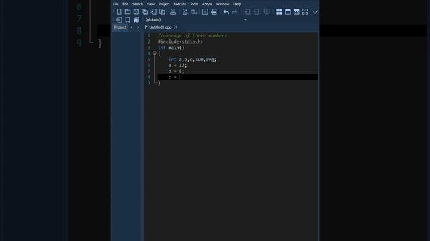Click the Close All files toolbar icon

[x=162, y=12]
